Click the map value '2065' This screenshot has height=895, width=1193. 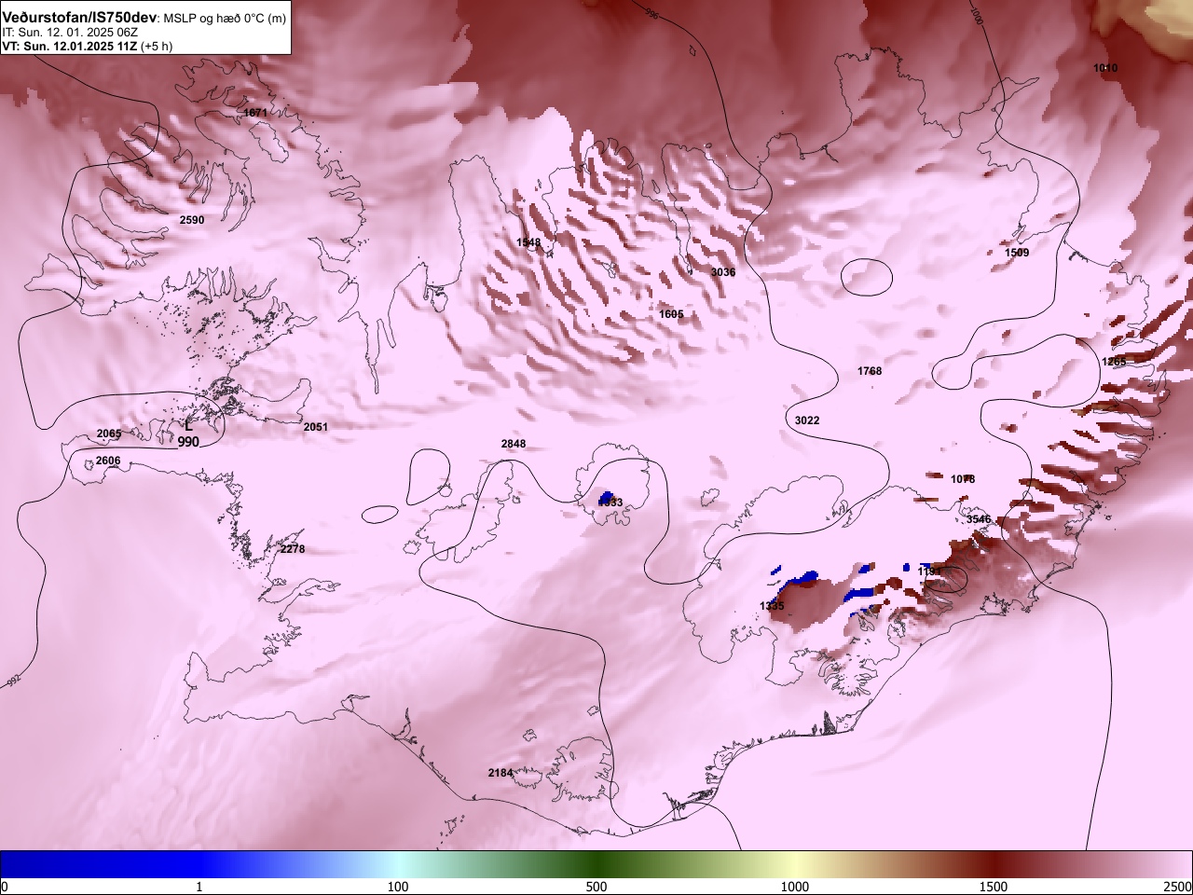[109, 434]
